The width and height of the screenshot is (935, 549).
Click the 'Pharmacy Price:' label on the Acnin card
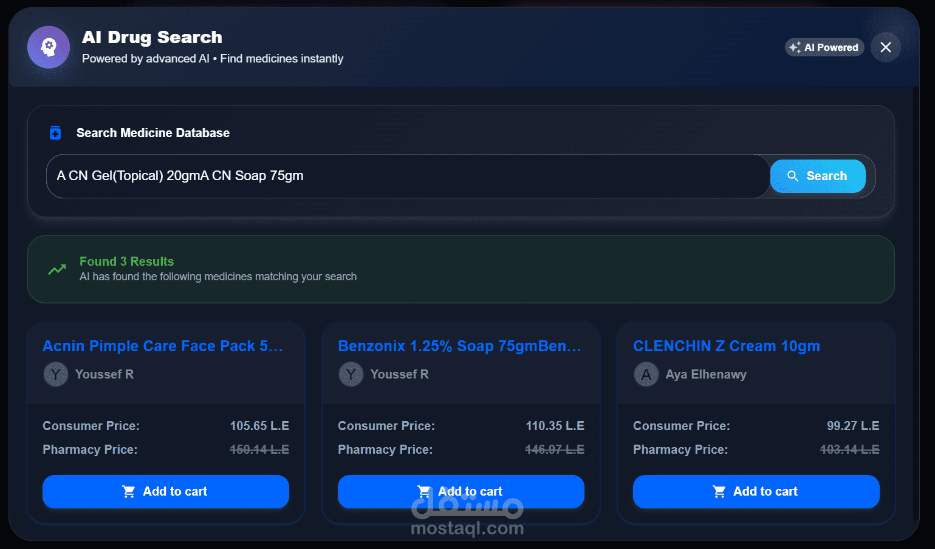90,450
